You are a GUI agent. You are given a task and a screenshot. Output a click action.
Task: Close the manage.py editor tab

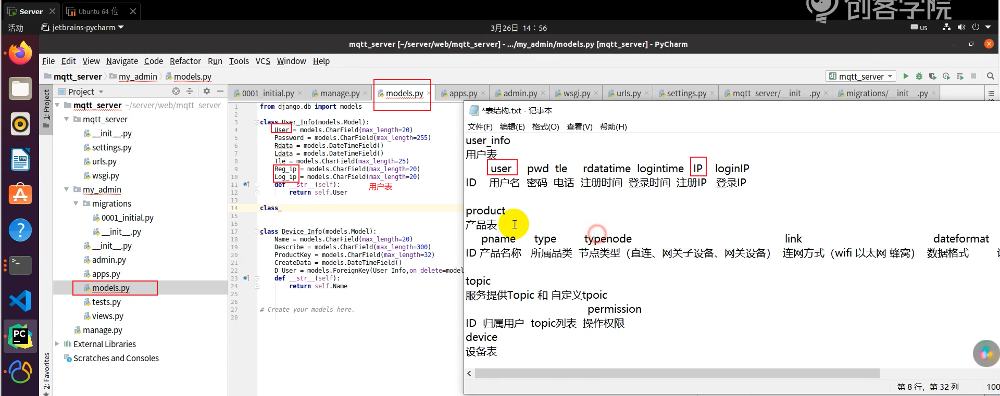pos(365,93)
